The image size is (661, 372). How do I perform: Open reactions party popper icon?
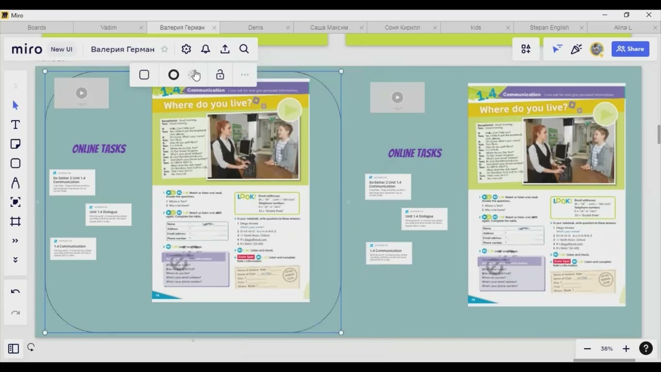tap(576, 49)
